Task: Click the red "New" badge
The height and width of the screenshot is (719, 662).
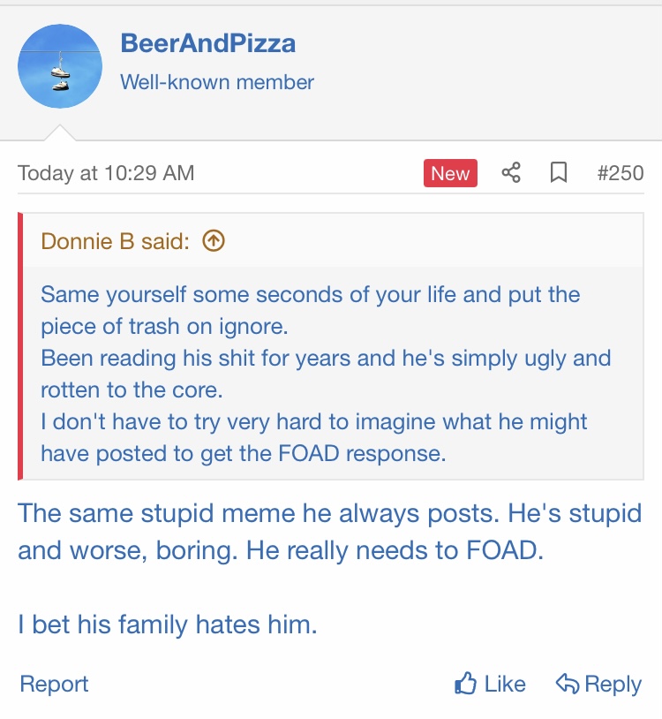Action: click(450, 173)
